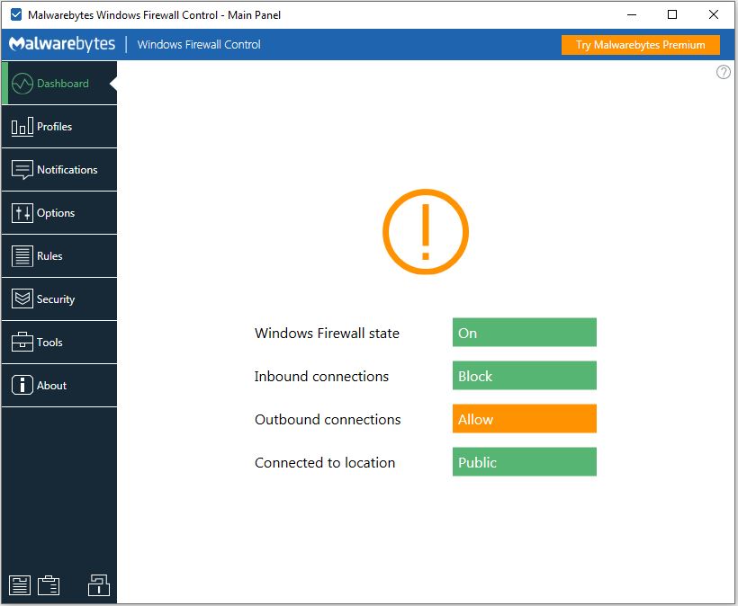Click the orange exclamation warning icon
The image size is (738, 606).
[x=426, y=232]
